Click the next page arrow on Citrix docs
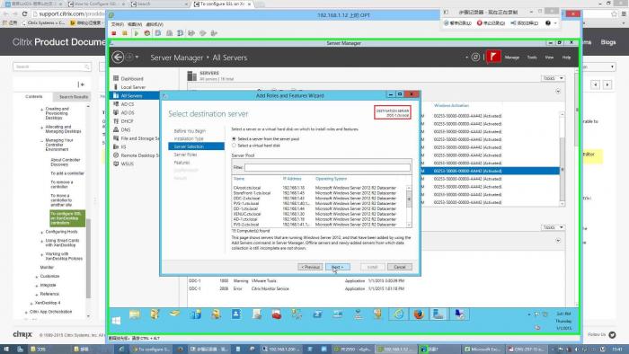 (x=607, y=84)
